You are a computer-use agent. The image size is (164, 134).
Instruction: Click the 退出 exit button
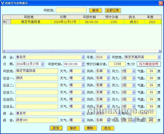[108, 128]
